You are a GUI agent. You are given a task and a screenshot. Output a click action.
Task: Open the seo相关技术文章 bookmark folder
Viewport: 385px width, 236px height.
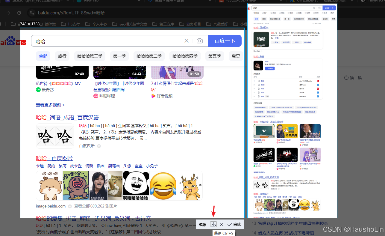pyautogui.click(x=130, y=24)
